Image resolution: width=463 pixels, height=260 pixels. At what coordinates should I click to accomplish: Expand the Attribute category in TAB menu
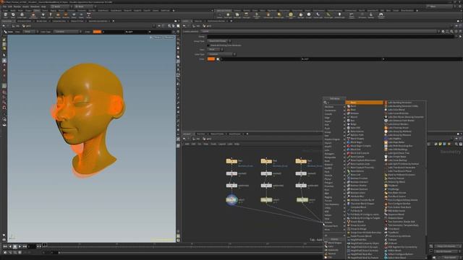(334, 107)
